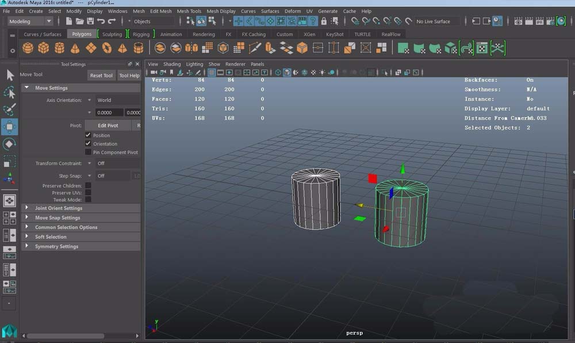Toggle the viewport grid display icon
Image resolution: width=575 pixels, height=343 pixels.
(212, 73)
